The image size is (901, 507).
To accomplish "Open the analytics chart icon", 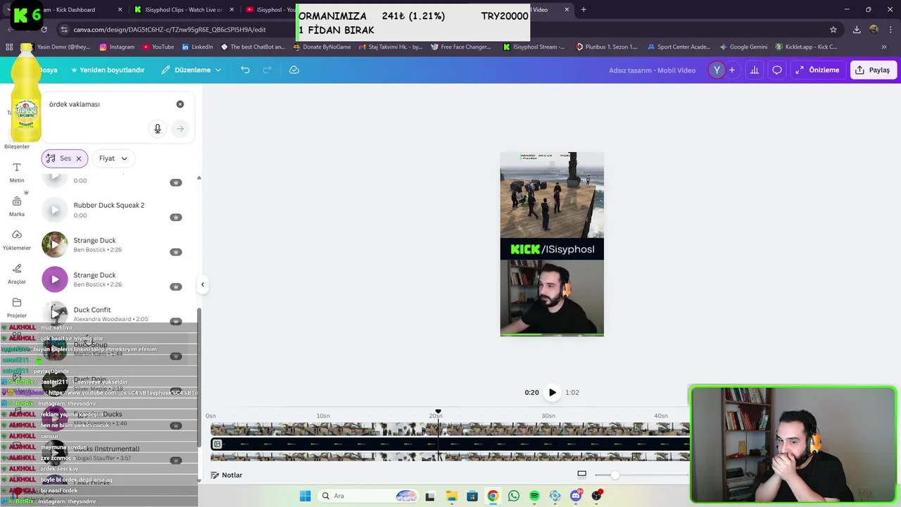I will click(755, 70).
